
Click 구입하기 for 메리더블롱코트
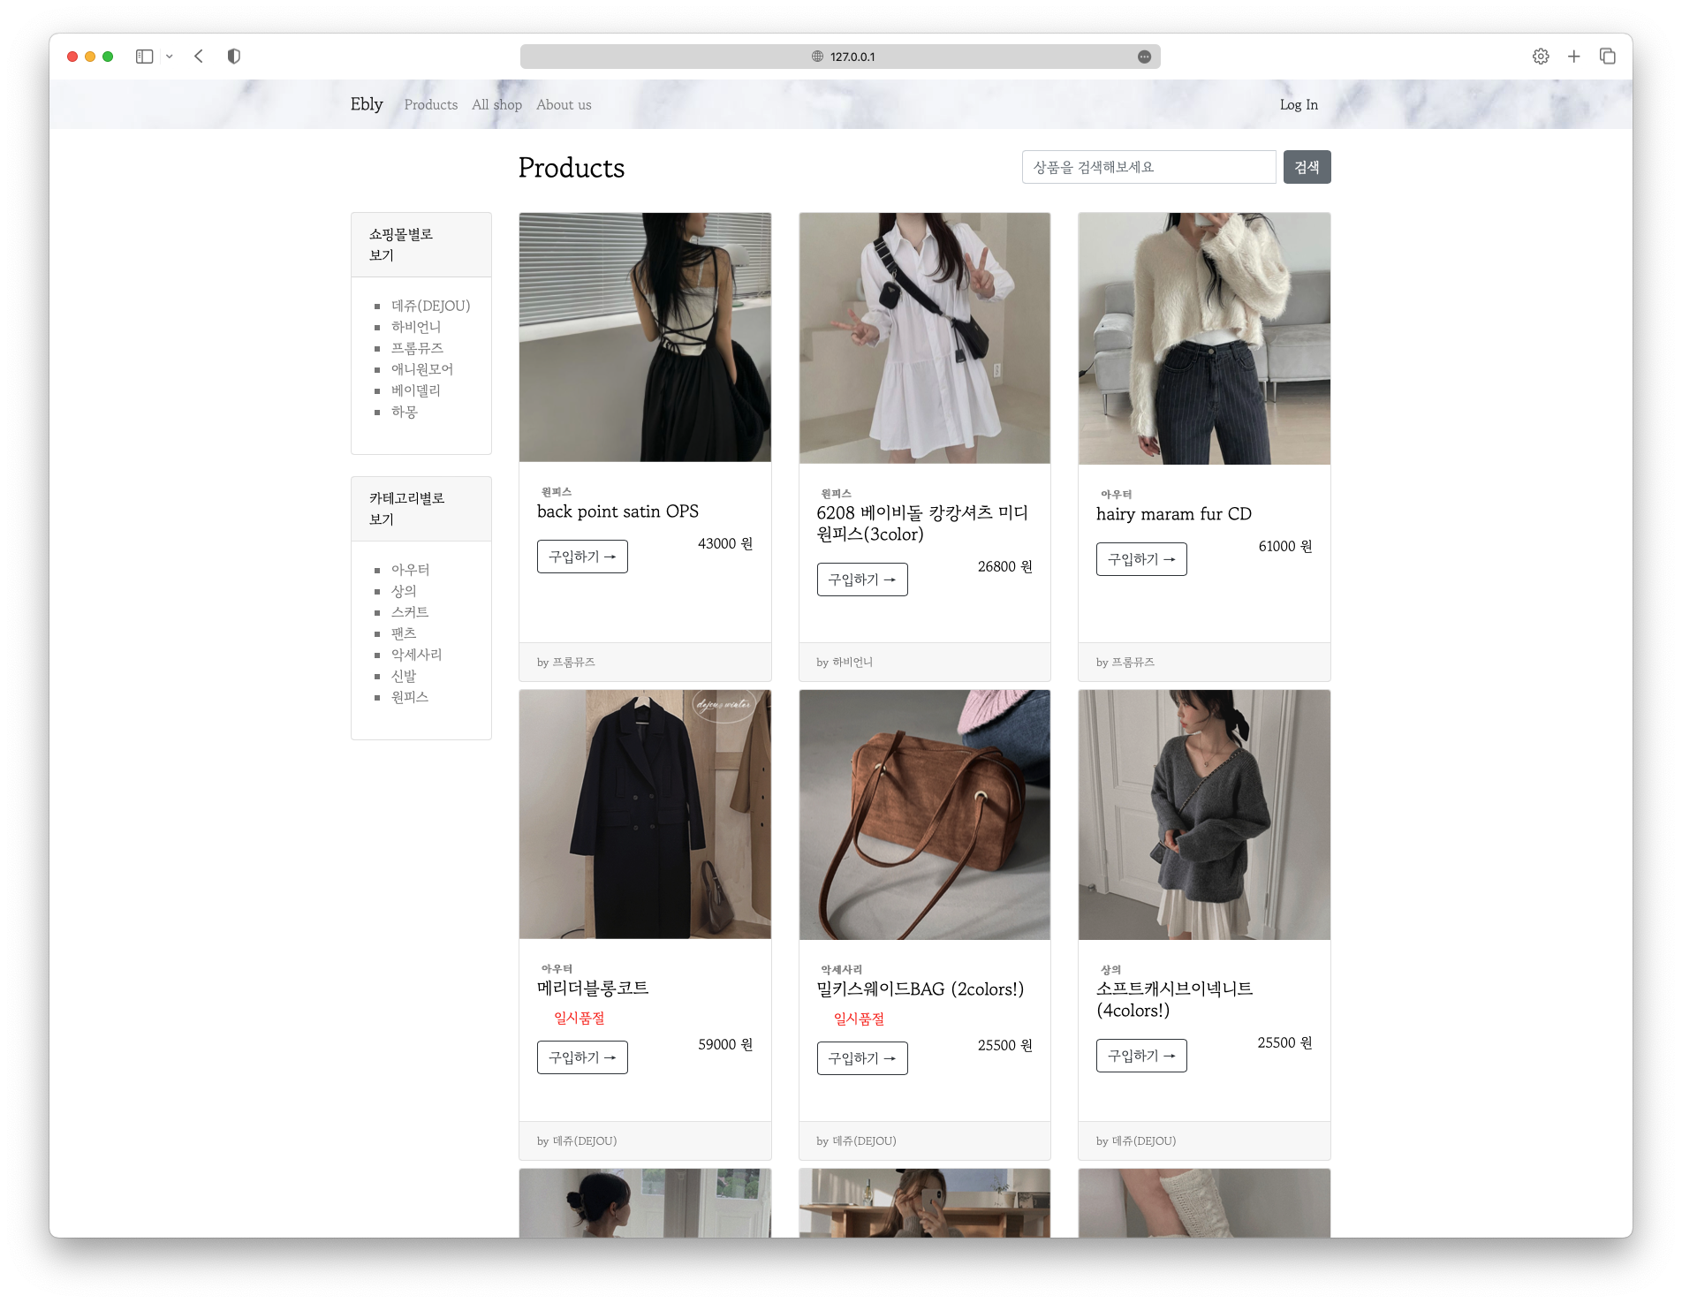582,1057
